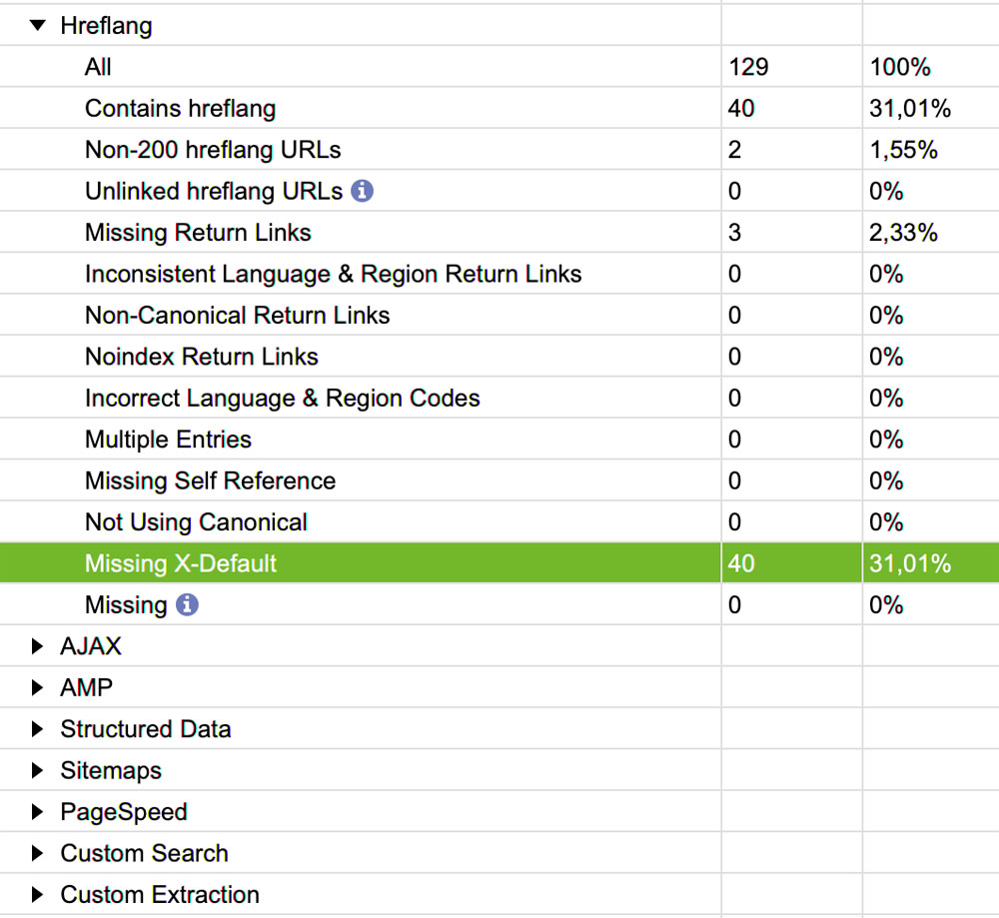Screen dimensions: 999x918
Task: Select Inconsistent Language & Region Return Links
Action: click(333, 274)
